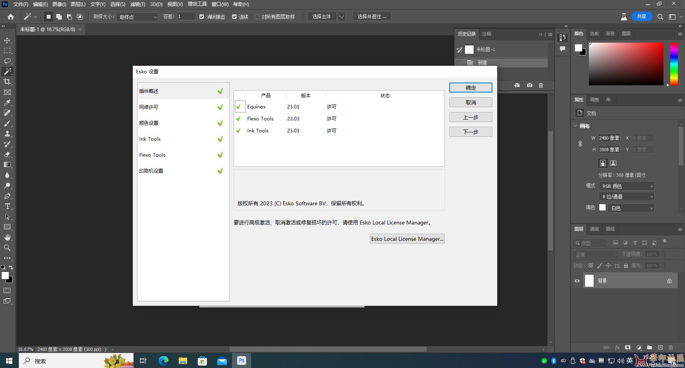
Task: Open Esko Local License Manager
Action: (x=407, y=239)
